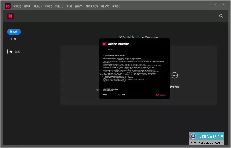Open the 文字(T) menu
This screenshot has height=148, width=231.
click(x=48, y=6)
